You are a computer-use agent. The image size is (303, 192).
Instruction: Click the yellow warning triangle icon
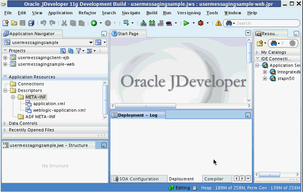coord(218,23)
